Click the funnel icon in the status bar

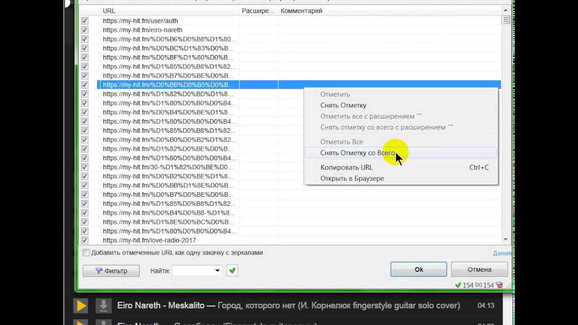tap(499, 285)
